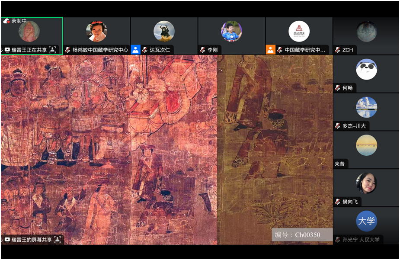400x260 pixels.
Task: Select the white logo avatar of 中国藏学研究中...
Action: [299, 32]
